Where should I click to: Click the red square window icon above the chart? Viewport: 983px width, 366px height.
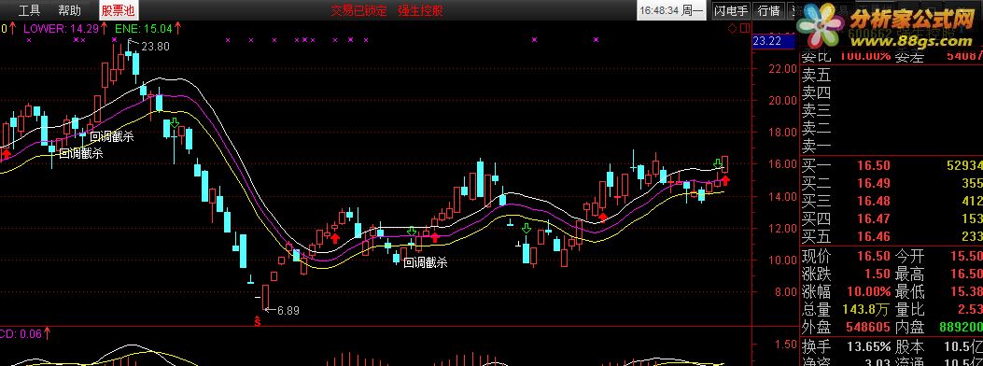pos(744,28)
